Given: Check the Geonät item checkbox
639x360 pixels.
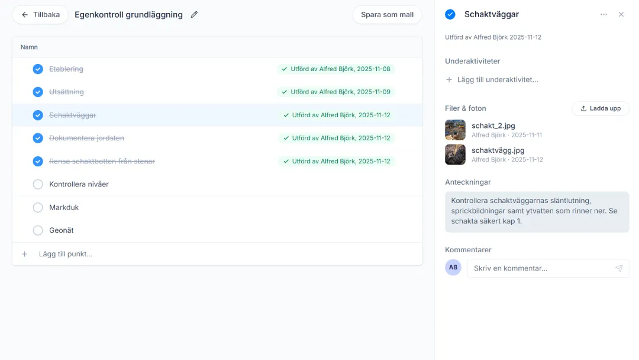Looking at the screenshot, I should [38, 230].
